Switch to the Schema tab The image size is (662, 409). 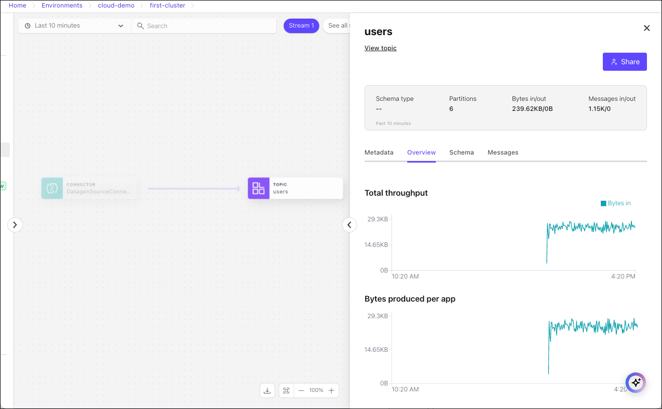click(x=461, y=153)
